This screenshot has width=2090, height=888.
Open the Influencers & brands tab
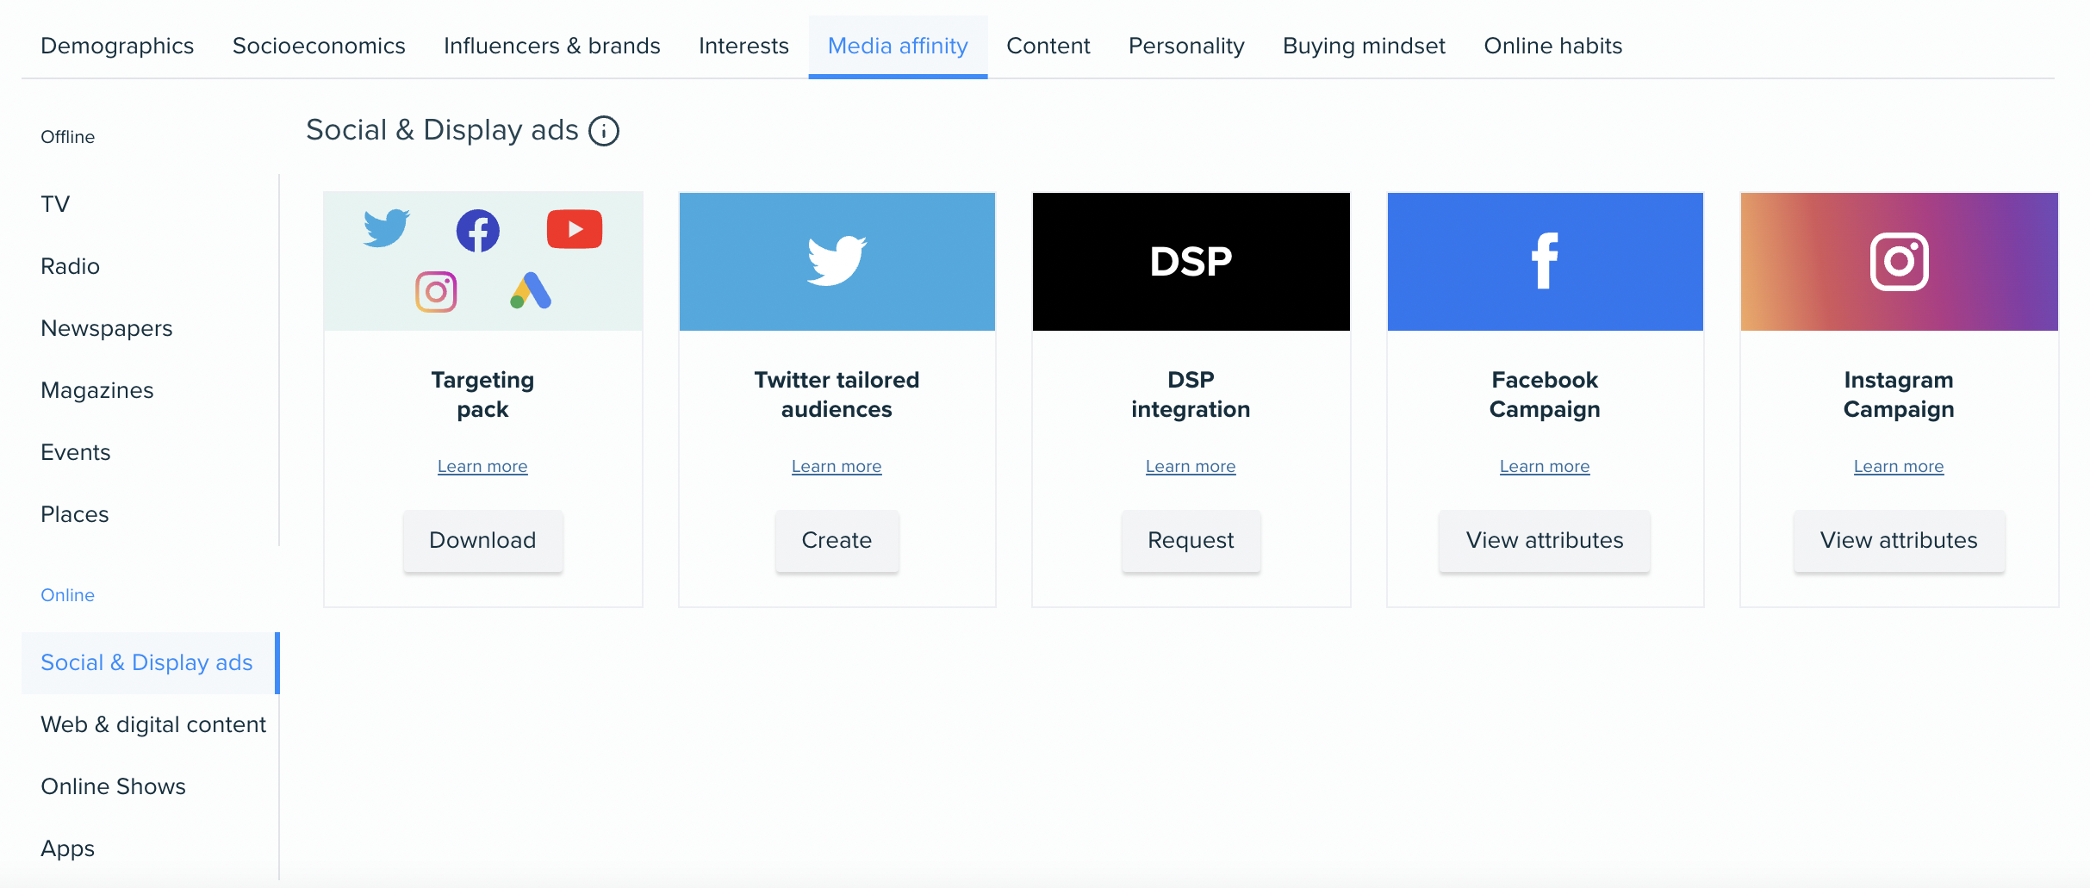[x=552, y=46]
